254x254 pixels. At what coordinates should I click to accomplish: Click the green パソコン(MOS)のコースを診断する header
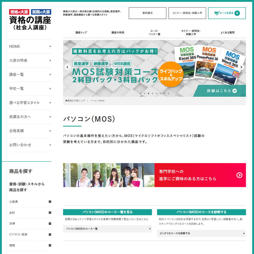click(201, 212)
